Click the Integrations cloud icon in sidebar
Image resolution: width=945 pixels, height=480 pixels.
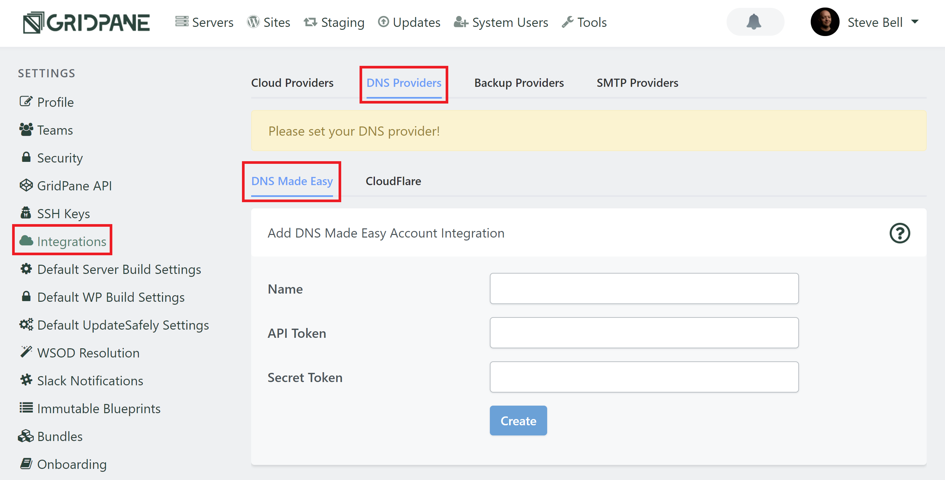26,241
